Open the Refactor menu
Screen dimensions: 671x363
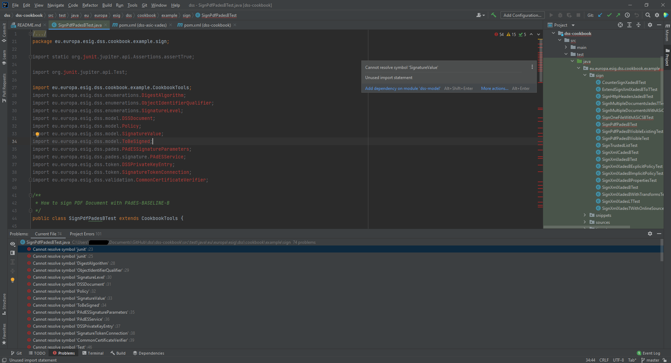click(x=90, y=5)
